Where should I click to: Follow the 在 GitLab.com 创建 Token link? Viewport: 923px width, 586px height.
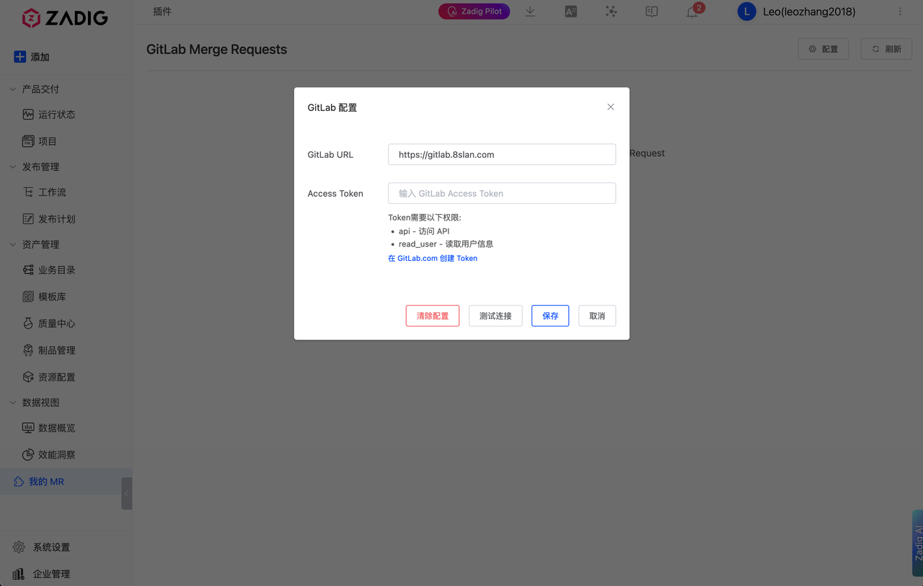[433, 258]
